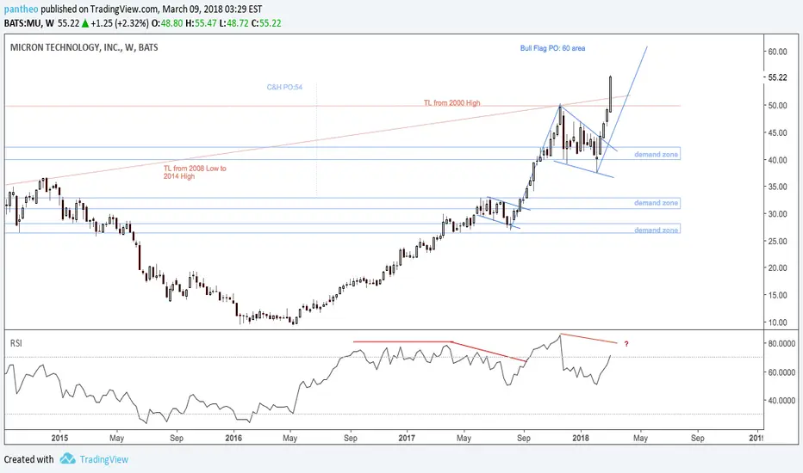The width and height of the screenshot is (803, 473).
Task: Click the 2015 date label on time axis
Action: tap(59, 438)
